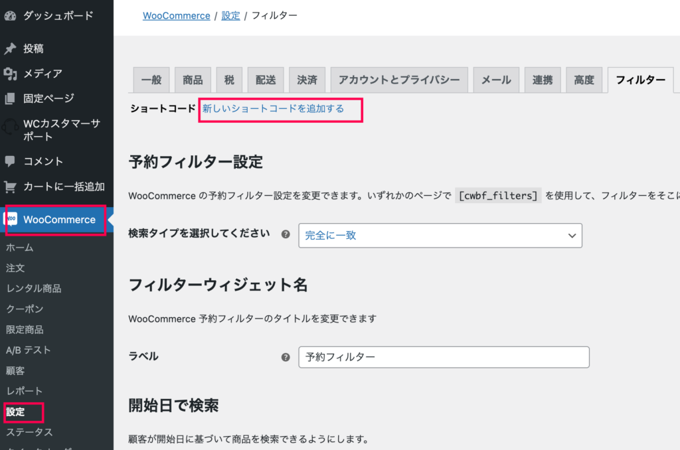Open the クーポン submenu item

[25, 309]
